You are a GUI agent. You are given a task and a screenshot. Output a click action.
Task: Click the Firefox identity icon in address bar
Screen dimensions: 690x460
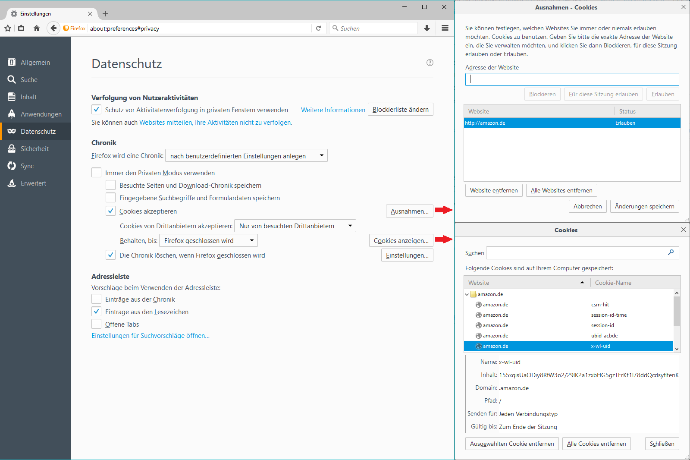(x=74, y=28)
